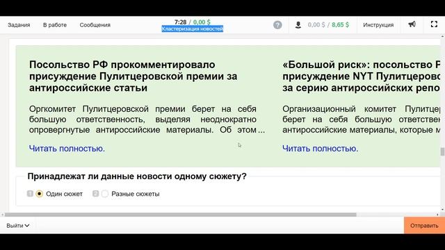Select the "Один сюжет" radio button

click(40, 194)
